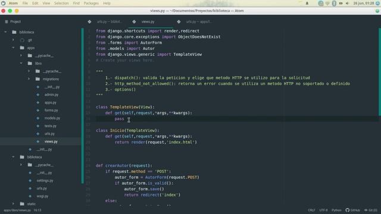Click the code line 'def crearAutor(request):'
381x214 pixels.
[x=124, y=165]
